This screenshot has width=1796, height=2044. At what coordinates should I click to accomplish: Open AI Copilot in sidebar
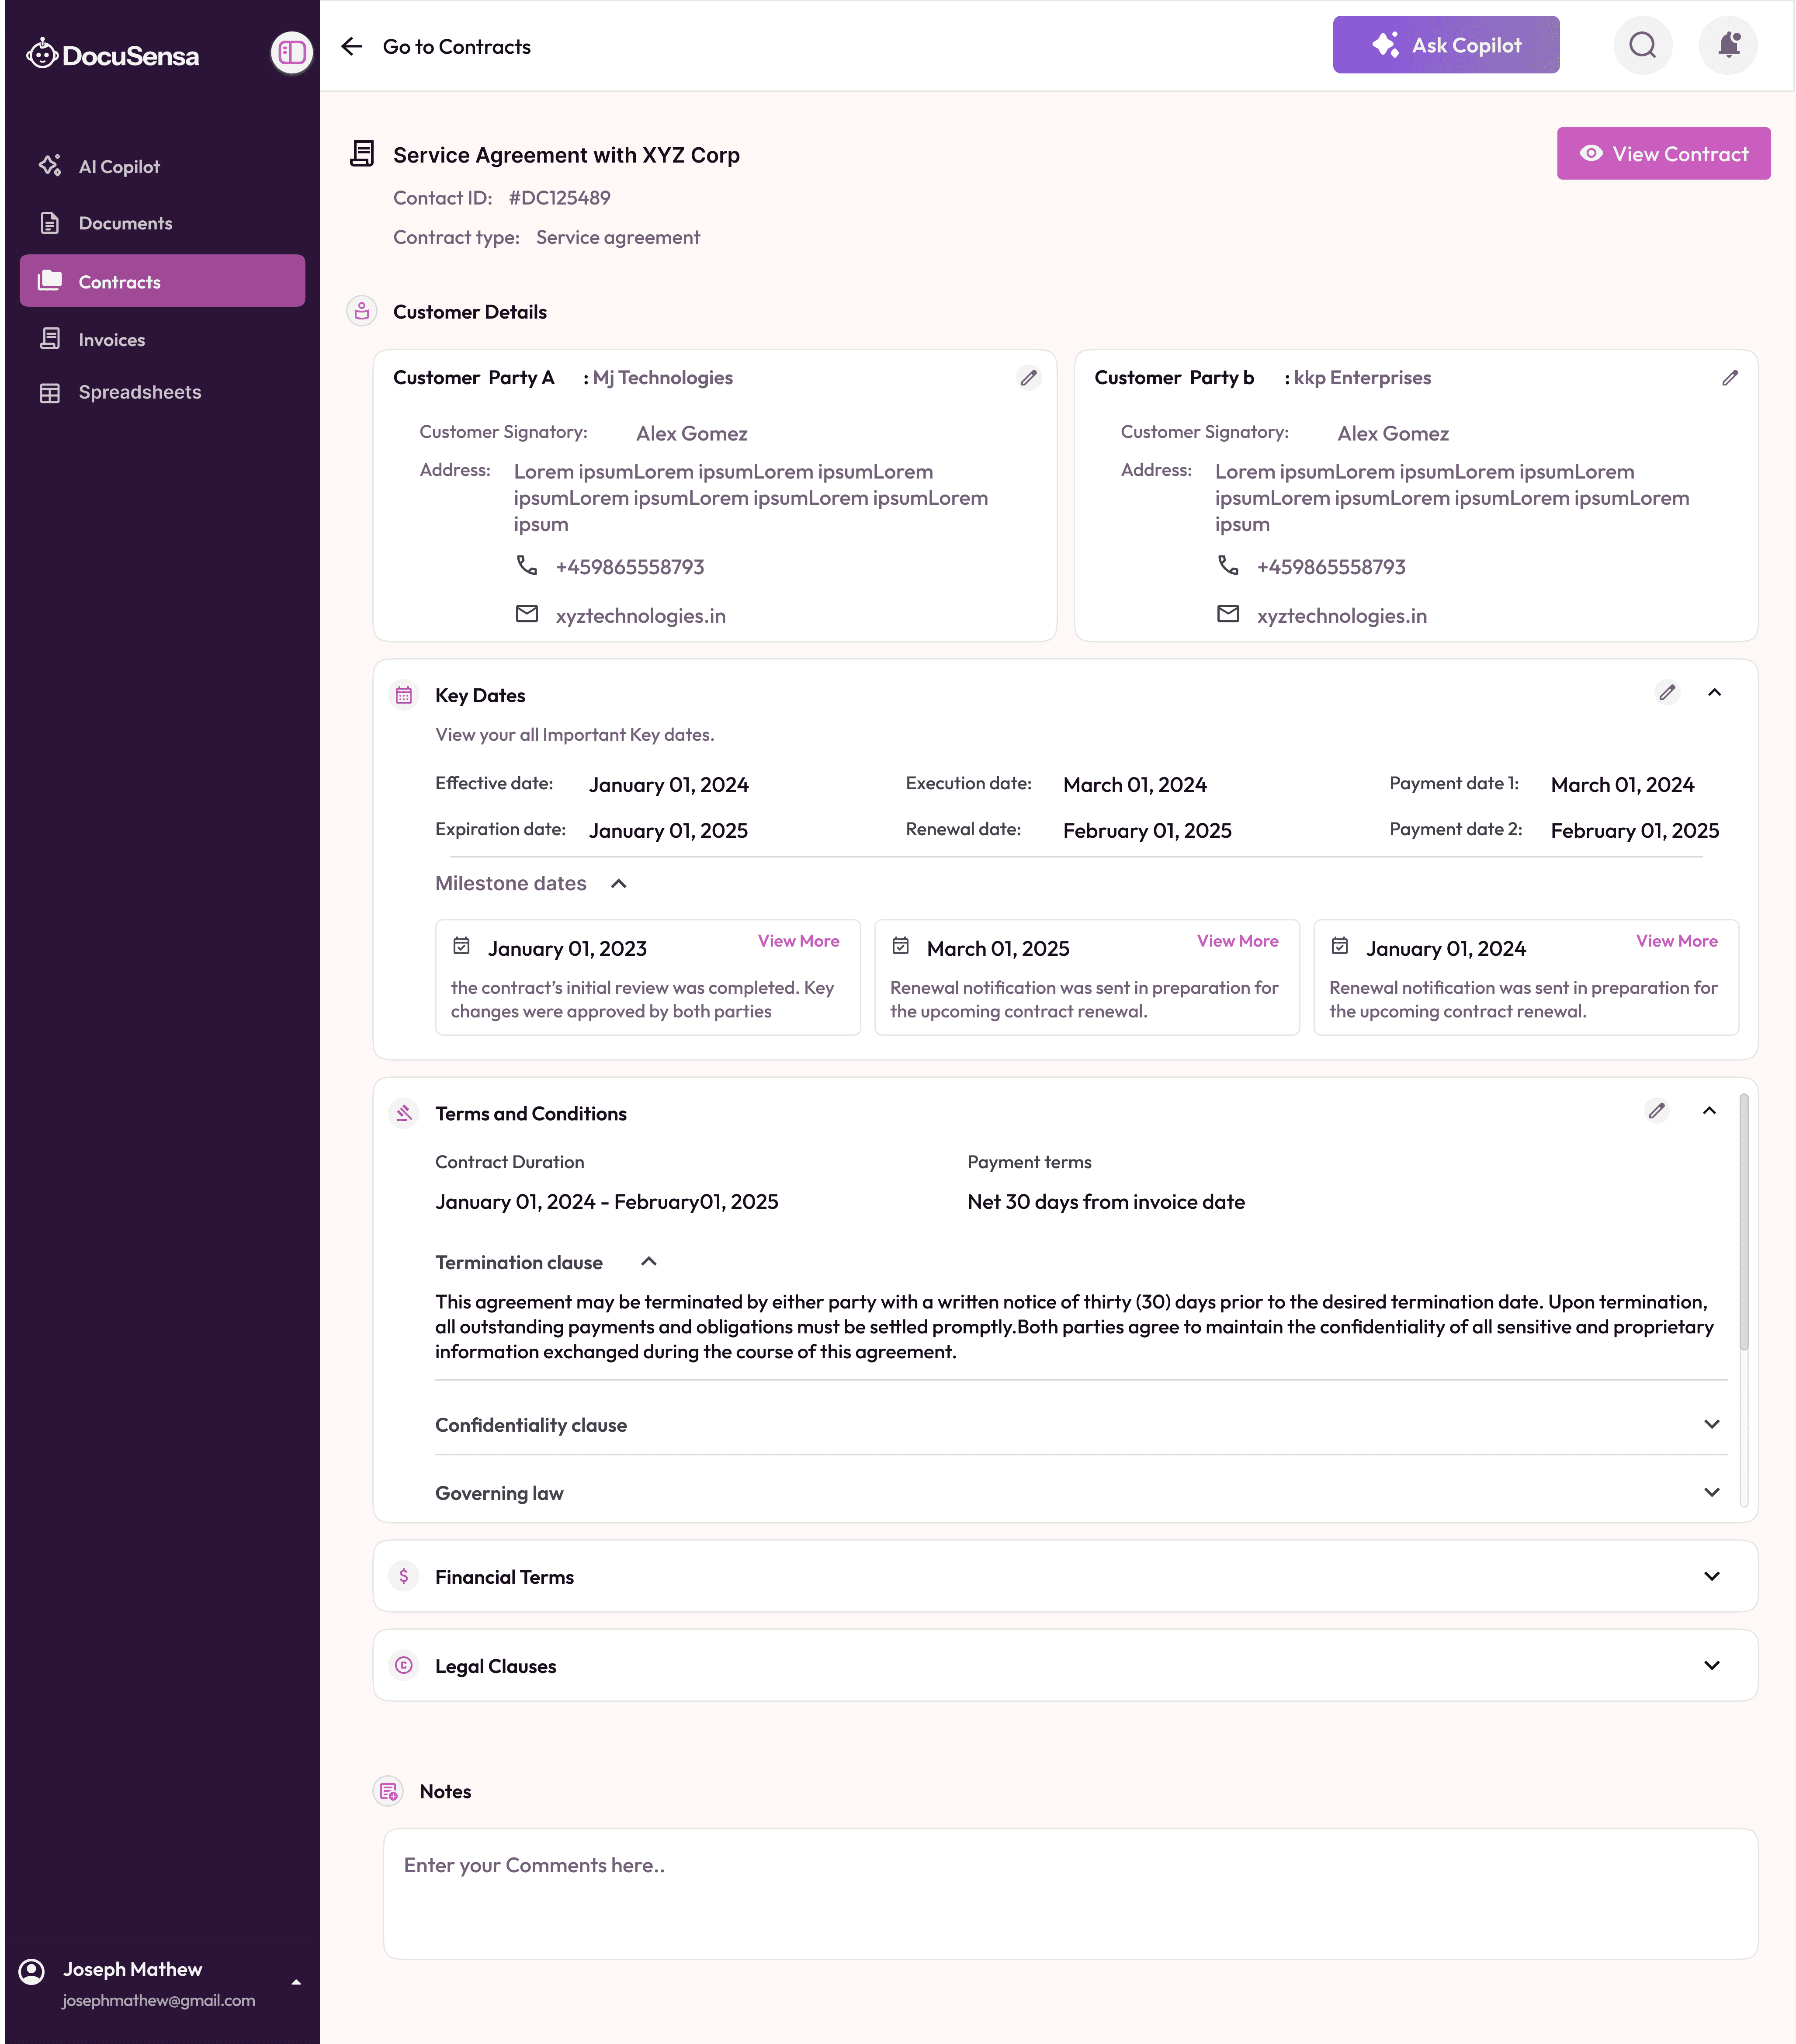[x=118, y=167]
